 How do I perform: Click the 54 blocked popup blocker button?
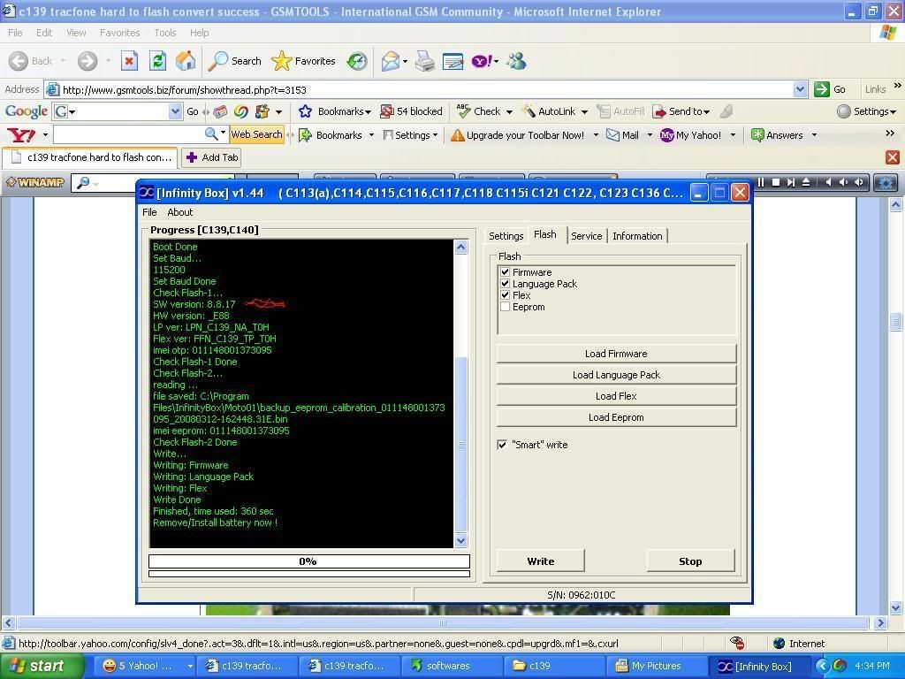coord(412,111)
